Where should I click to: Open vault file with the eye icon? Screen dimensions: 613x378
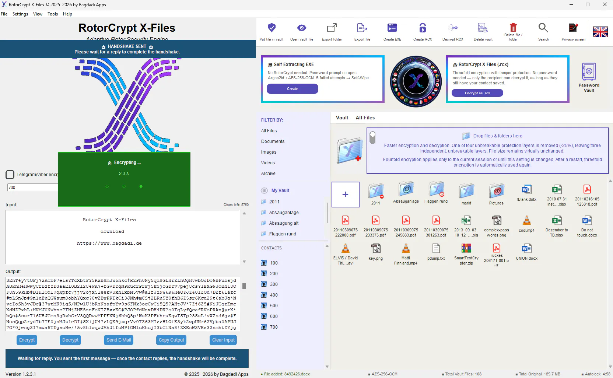(302, 28)
